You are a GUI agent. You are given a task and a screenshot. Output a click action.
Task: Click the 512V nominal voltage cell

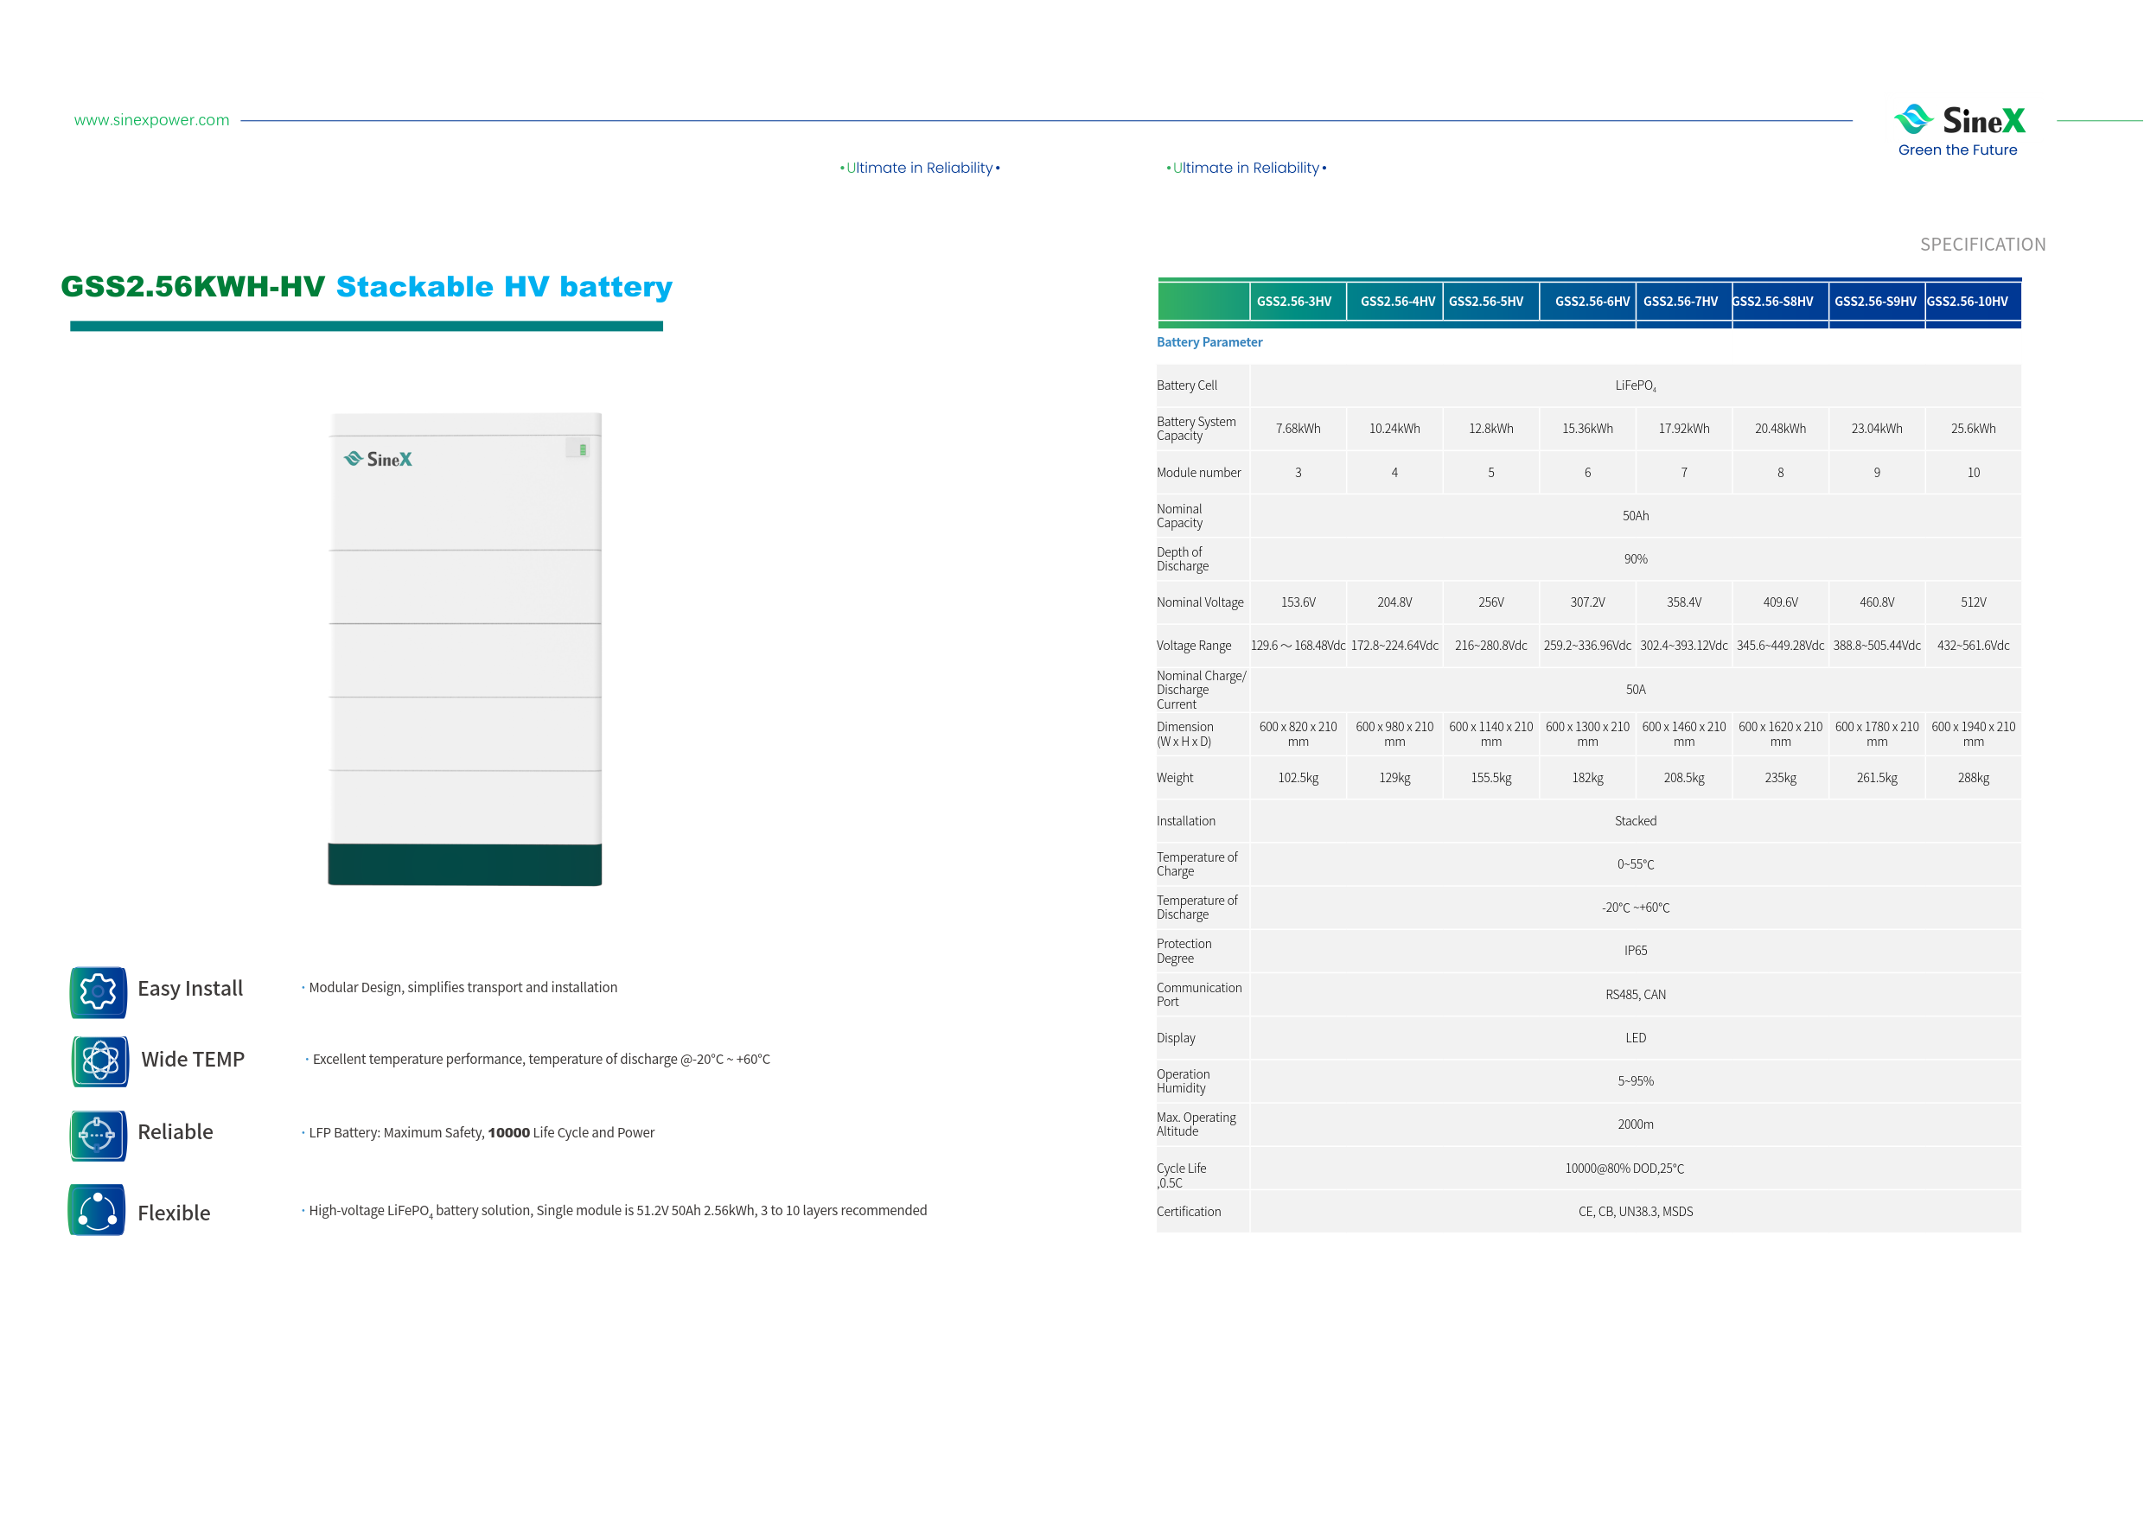coord(1973,603)
